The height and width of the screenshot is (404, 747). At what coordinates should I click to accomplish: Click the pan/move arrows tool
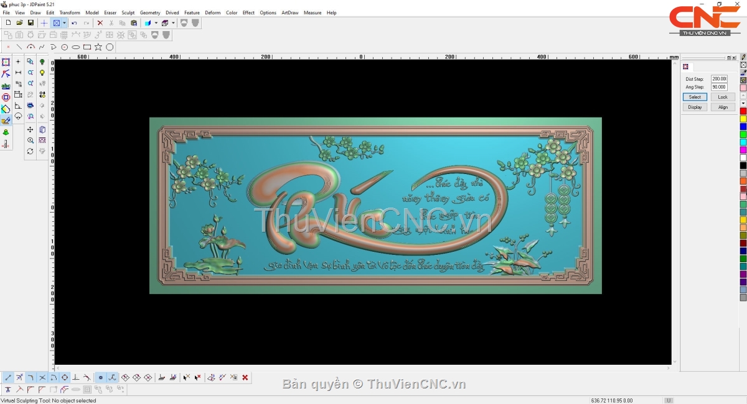(x=30, y=130)
